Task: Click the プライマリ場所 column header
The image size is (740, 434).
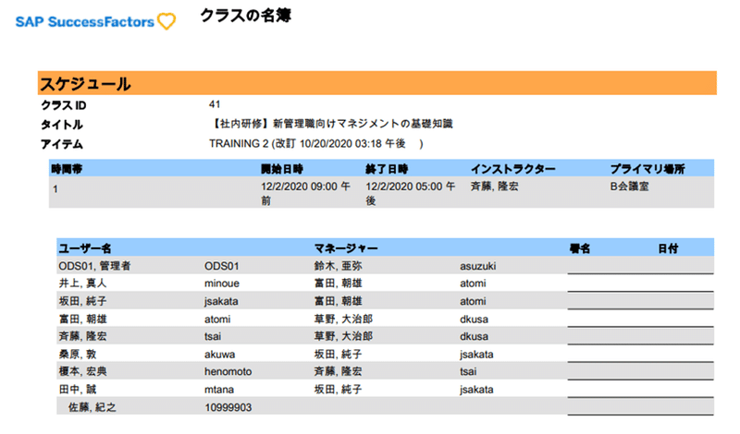Action: click(x=647, y=169)
